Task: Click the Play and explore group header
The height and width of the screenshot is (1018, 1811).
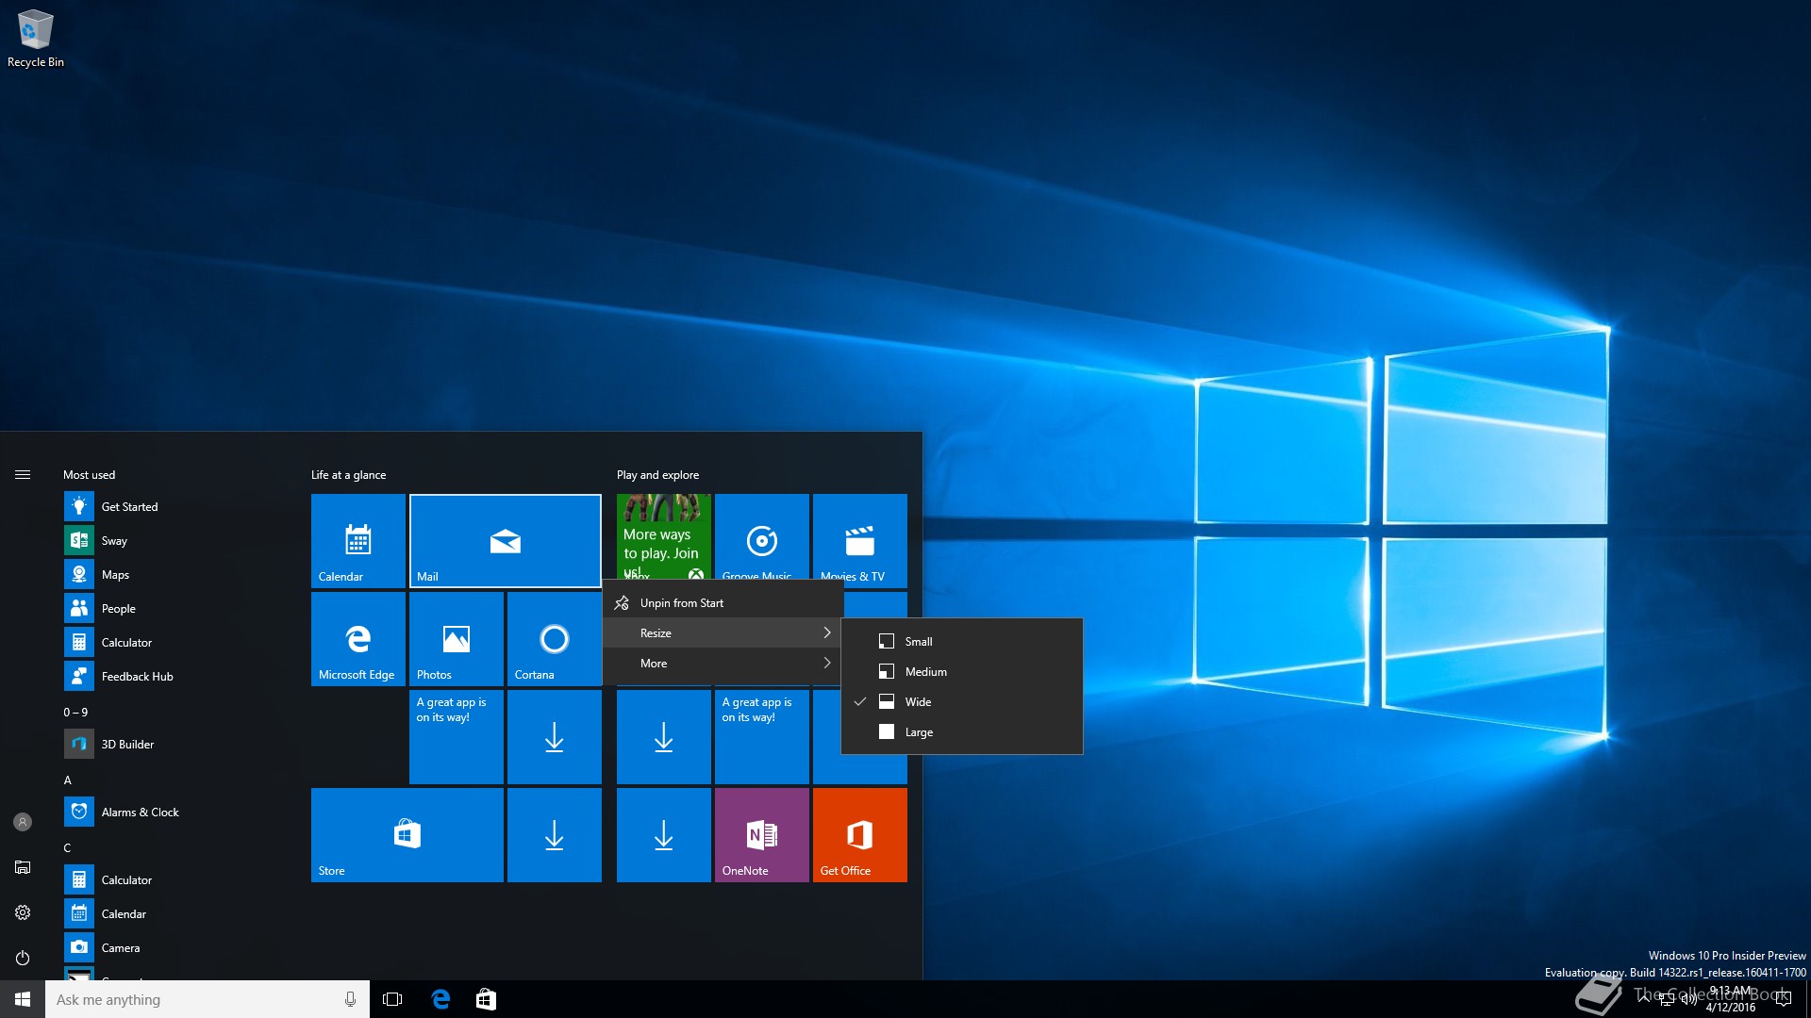Action: point(658,475)
